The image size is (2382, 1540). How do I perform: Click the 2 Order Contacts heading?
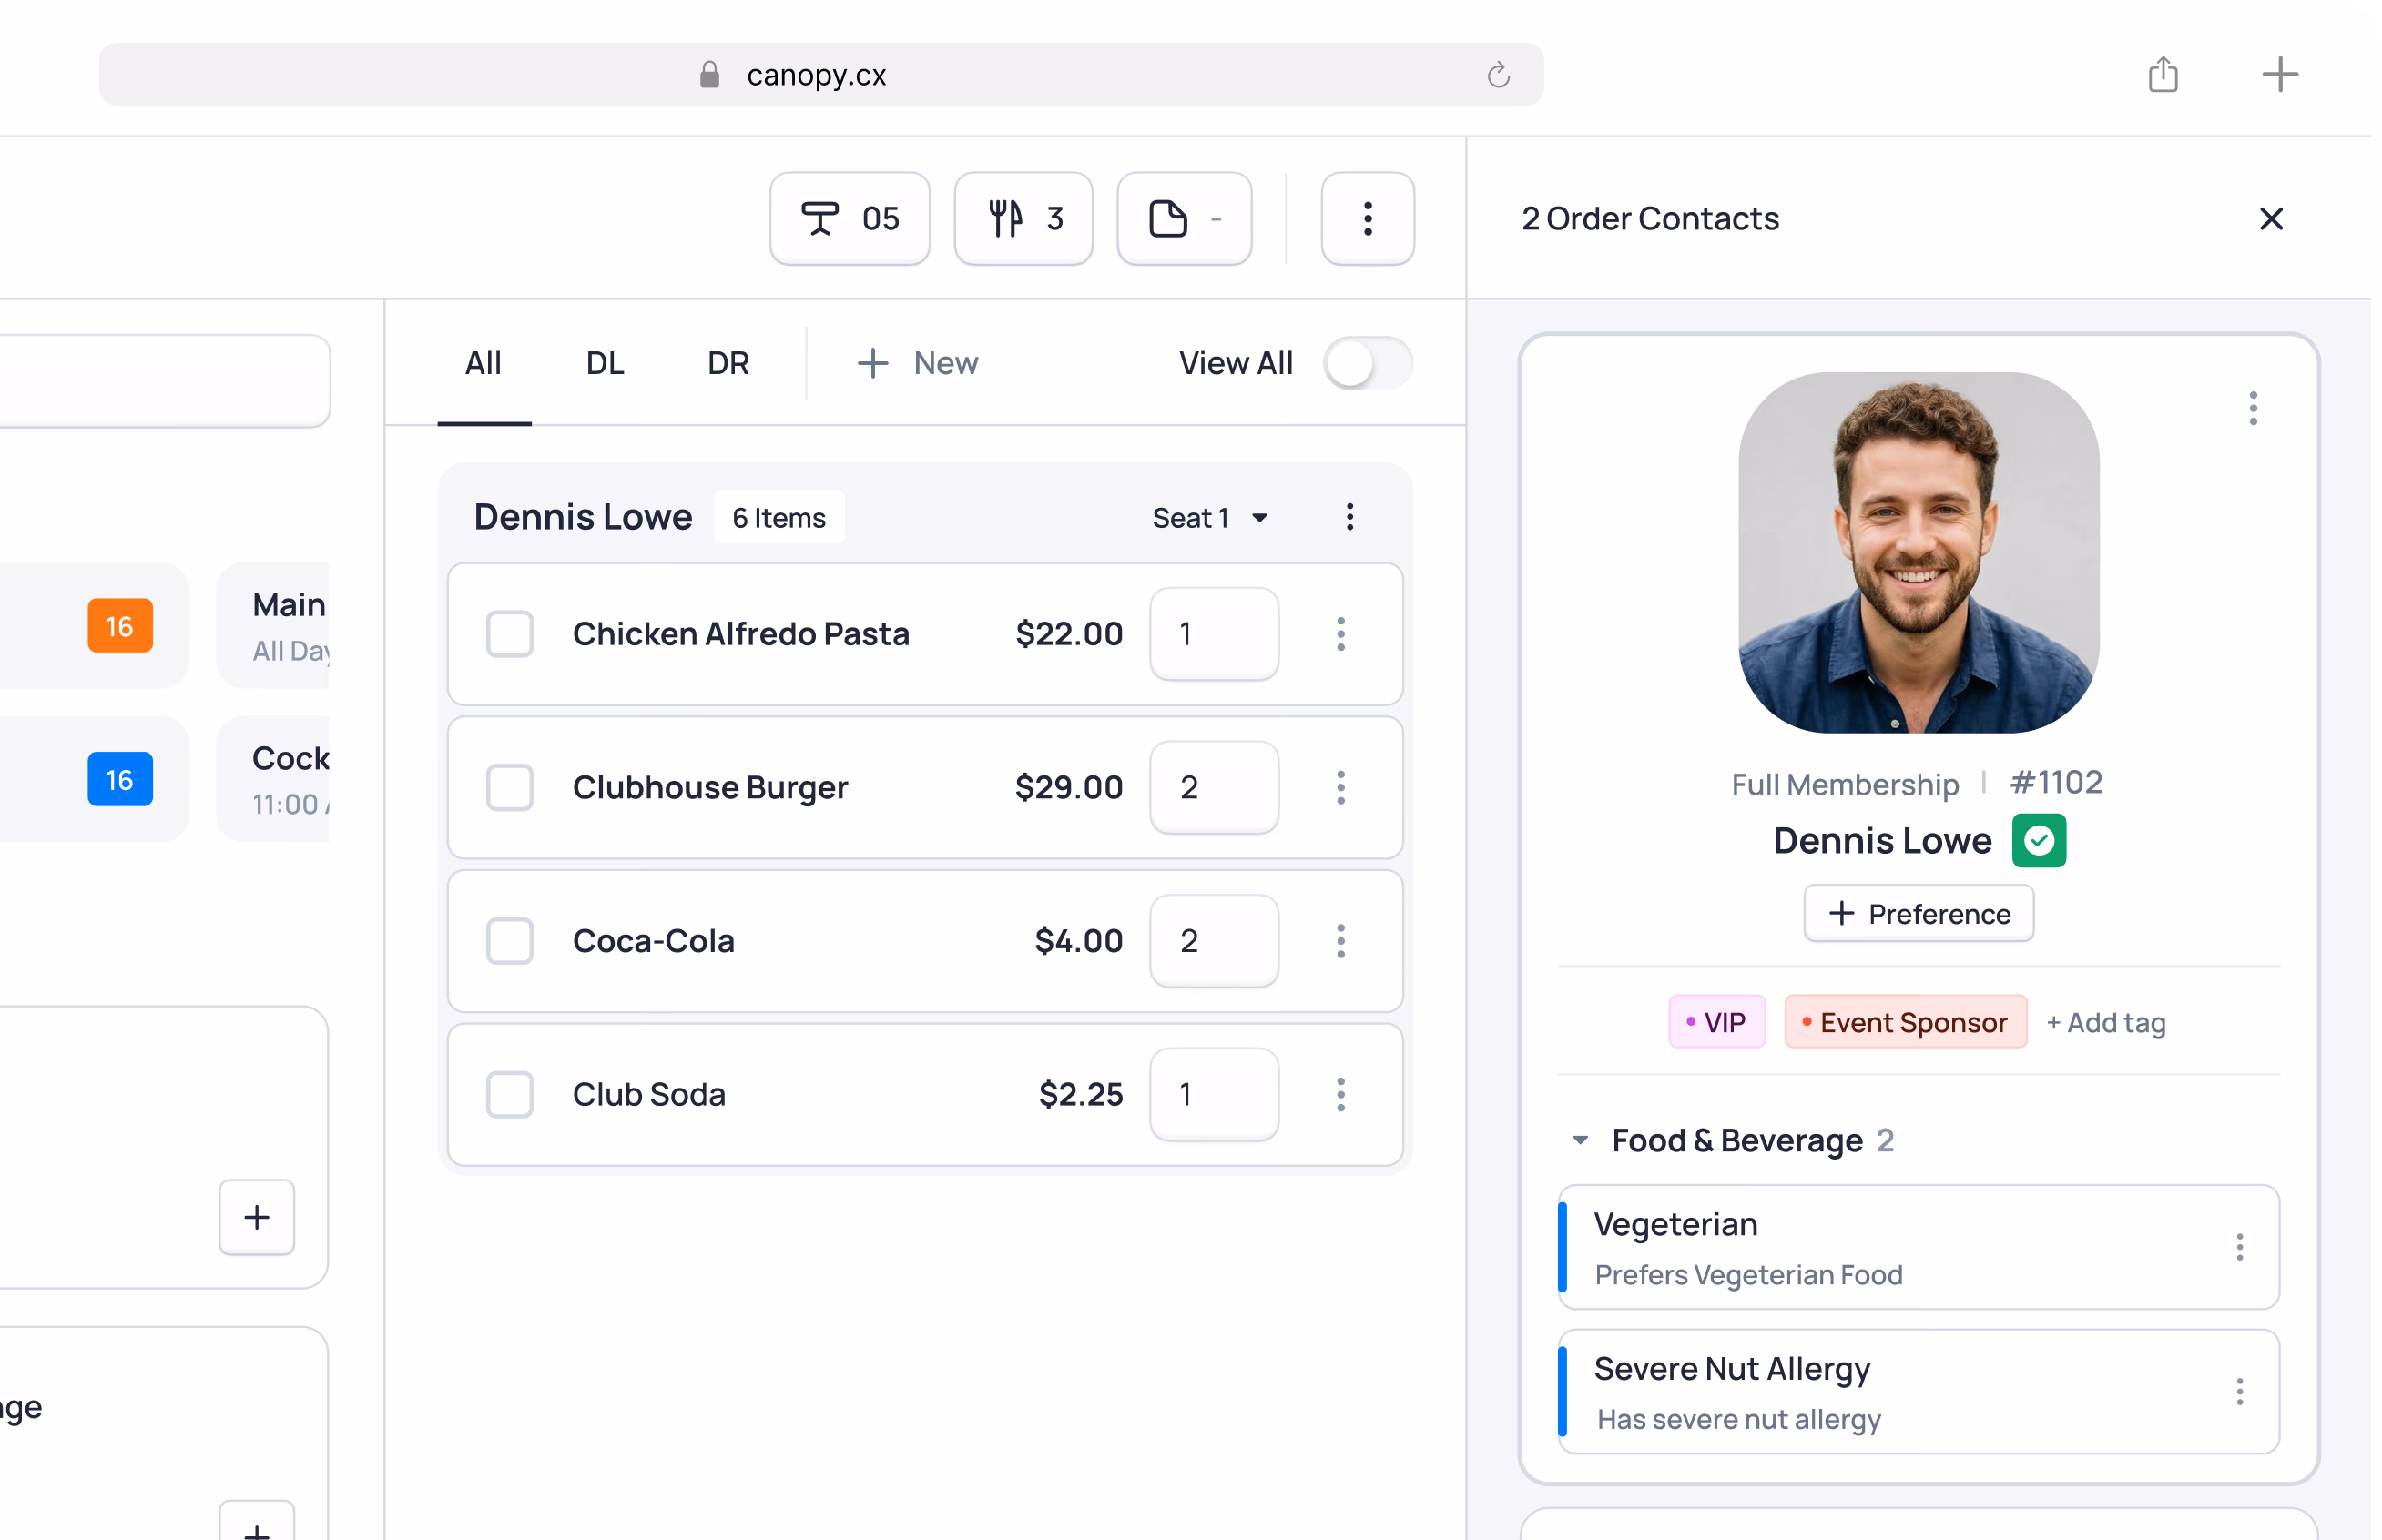coord(1650,218)
